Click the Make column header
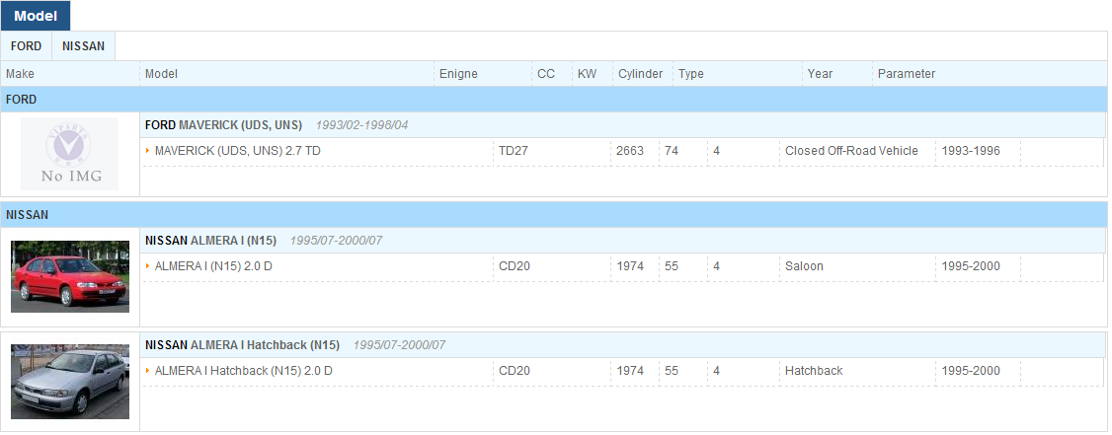Screen dimensions: 1112x435 70,74
